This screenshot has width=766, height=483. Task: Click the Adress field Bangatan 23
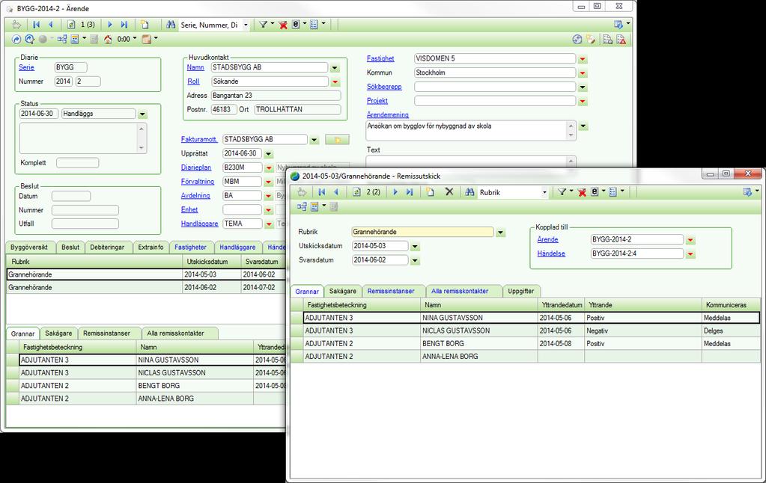point(276,96)
